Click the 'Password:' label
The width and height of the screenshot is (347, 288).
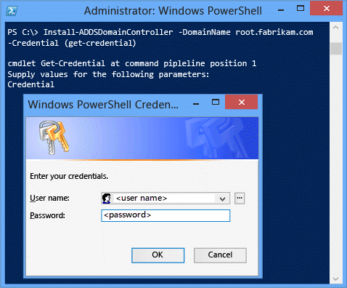click(x=47, y=215)
